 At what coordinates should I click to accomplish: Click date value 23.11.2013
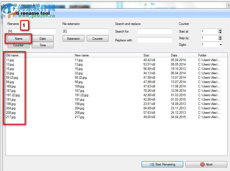(x=178, y=108)
